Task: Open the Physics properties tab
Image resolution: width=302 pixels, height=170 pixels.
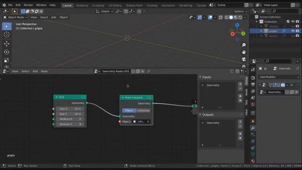Action: click(253, 141)
